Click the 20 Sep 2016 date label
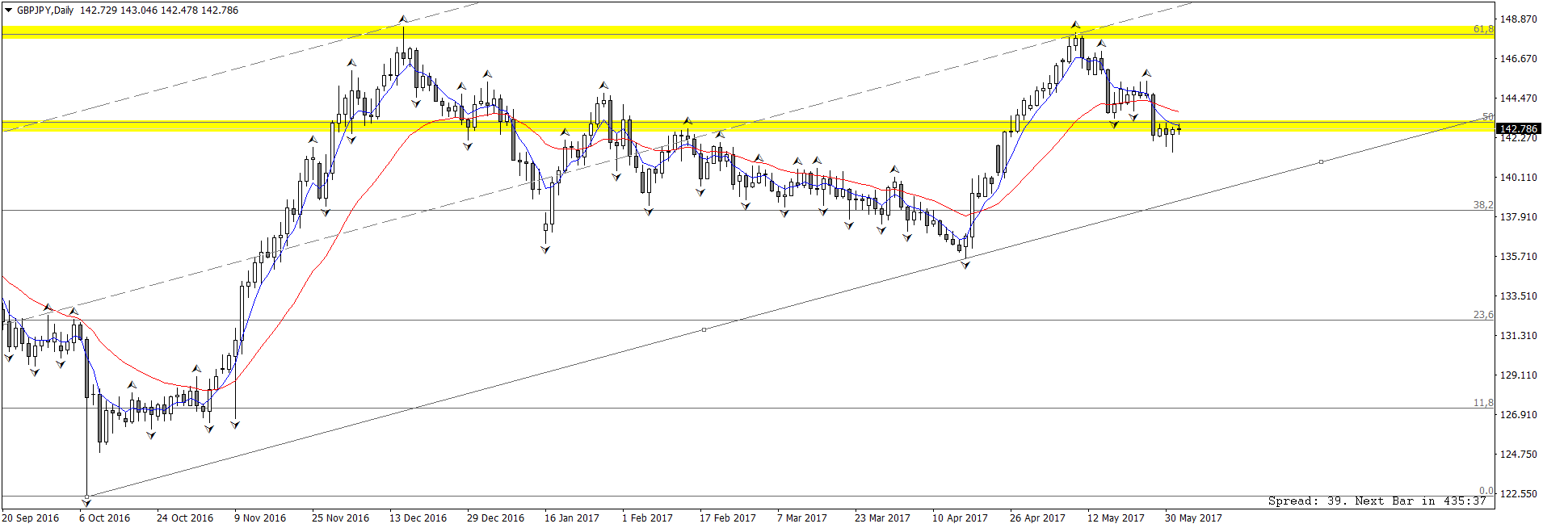This screenshot has width=1543, height=528. (31, 518)
